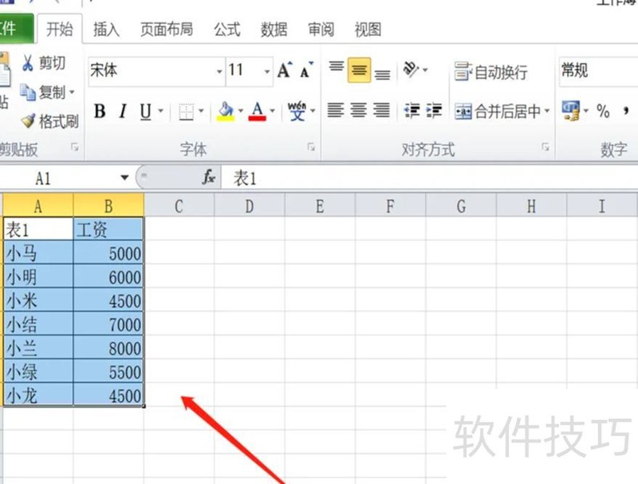Open the font size dropdown arrow
Image resolution: width=638 pixels, height=484 pixels.
[x=267, y=72]
